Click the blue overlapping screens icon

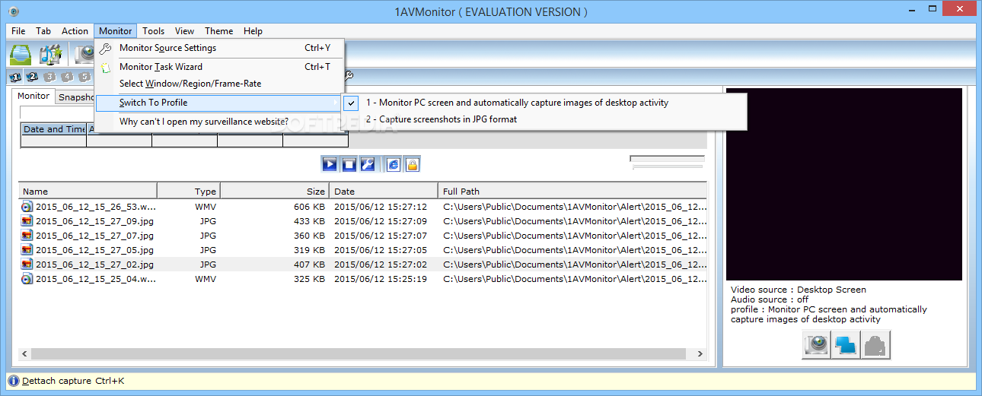846,344
